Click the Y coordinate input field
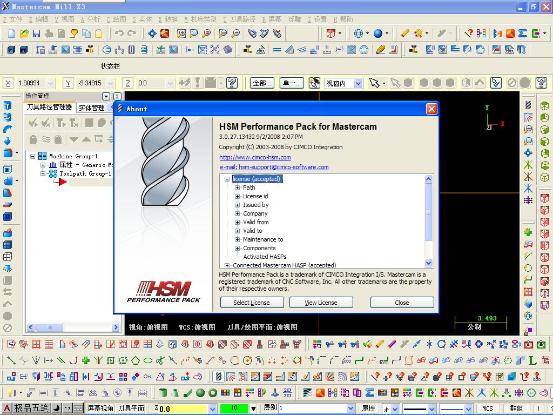The image size is (553, 415). (x=92, y=83)
